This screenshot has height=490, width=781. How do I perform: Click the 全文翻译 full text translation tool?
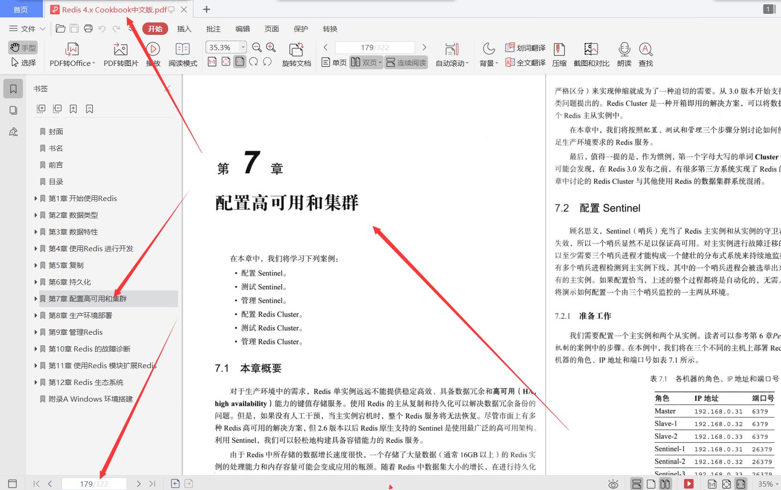pyautogui.click(x=525, y=62)
